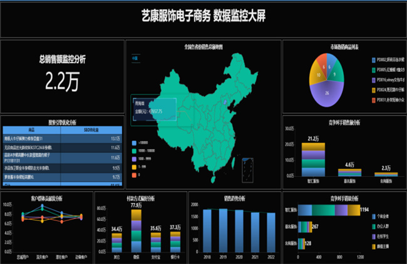Viewport: 407px width, 264px height.
Task: Click the 智汇服饰 stacked column showing 21.2万
Action: pos(313,159)
